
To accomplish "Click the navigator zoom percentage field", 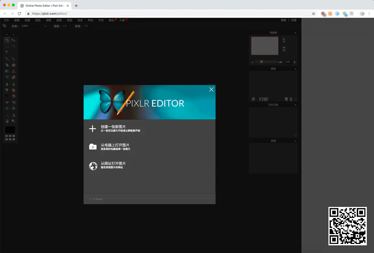I will [288, 62].
